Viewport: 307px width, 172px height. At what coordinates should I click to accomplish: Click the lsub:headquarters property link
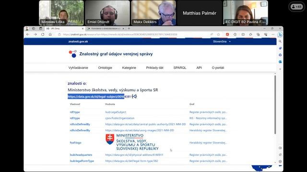[81, 155]
